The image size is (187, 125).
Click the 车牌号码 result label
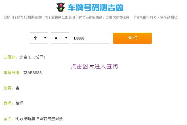(x=12, y=73)
